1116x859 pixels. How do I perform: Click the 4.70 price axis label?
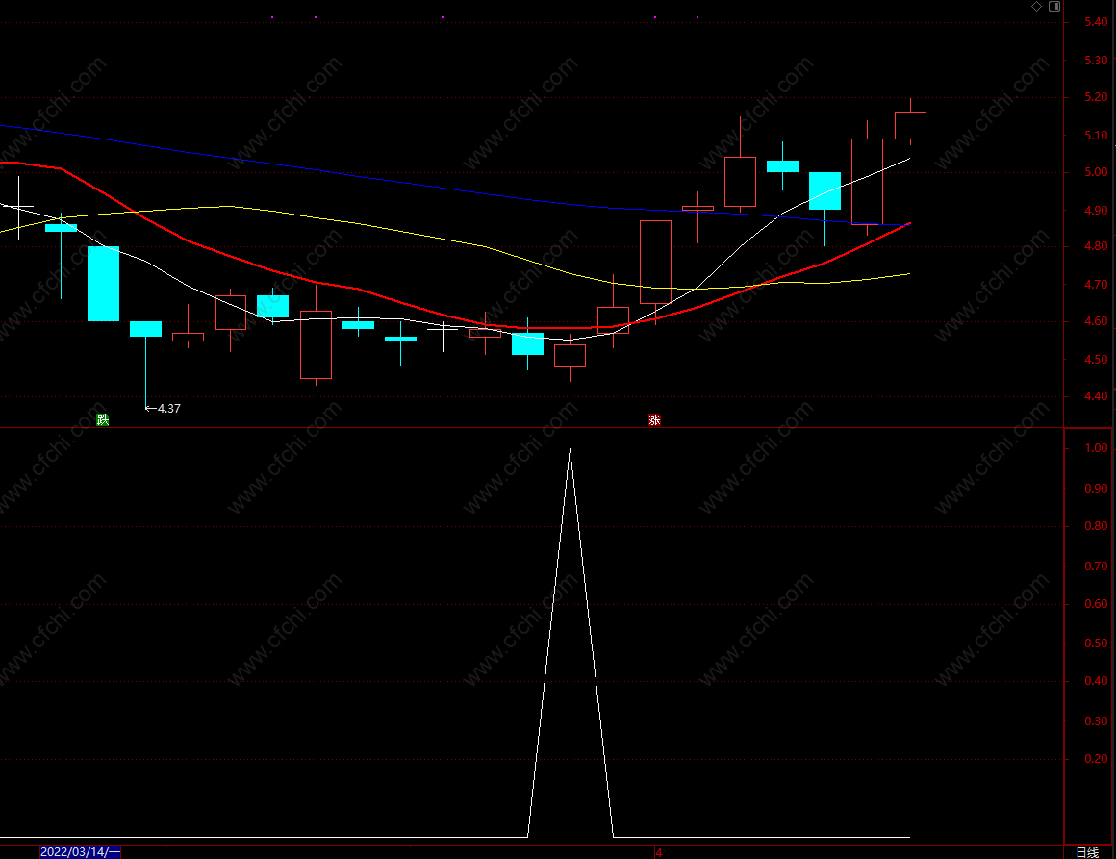click(1096, 285)
